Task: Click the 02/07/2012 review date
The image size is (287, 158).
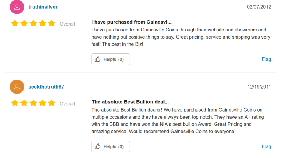Action: click(x=259, y=7)
